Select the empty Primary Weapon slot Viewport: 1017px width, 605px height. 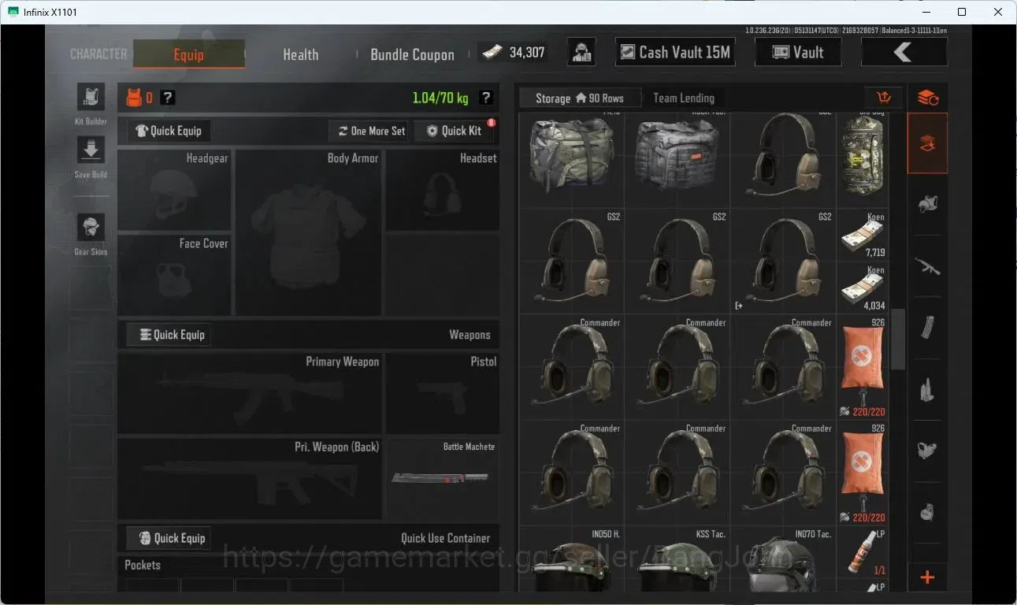pos(250,393)
